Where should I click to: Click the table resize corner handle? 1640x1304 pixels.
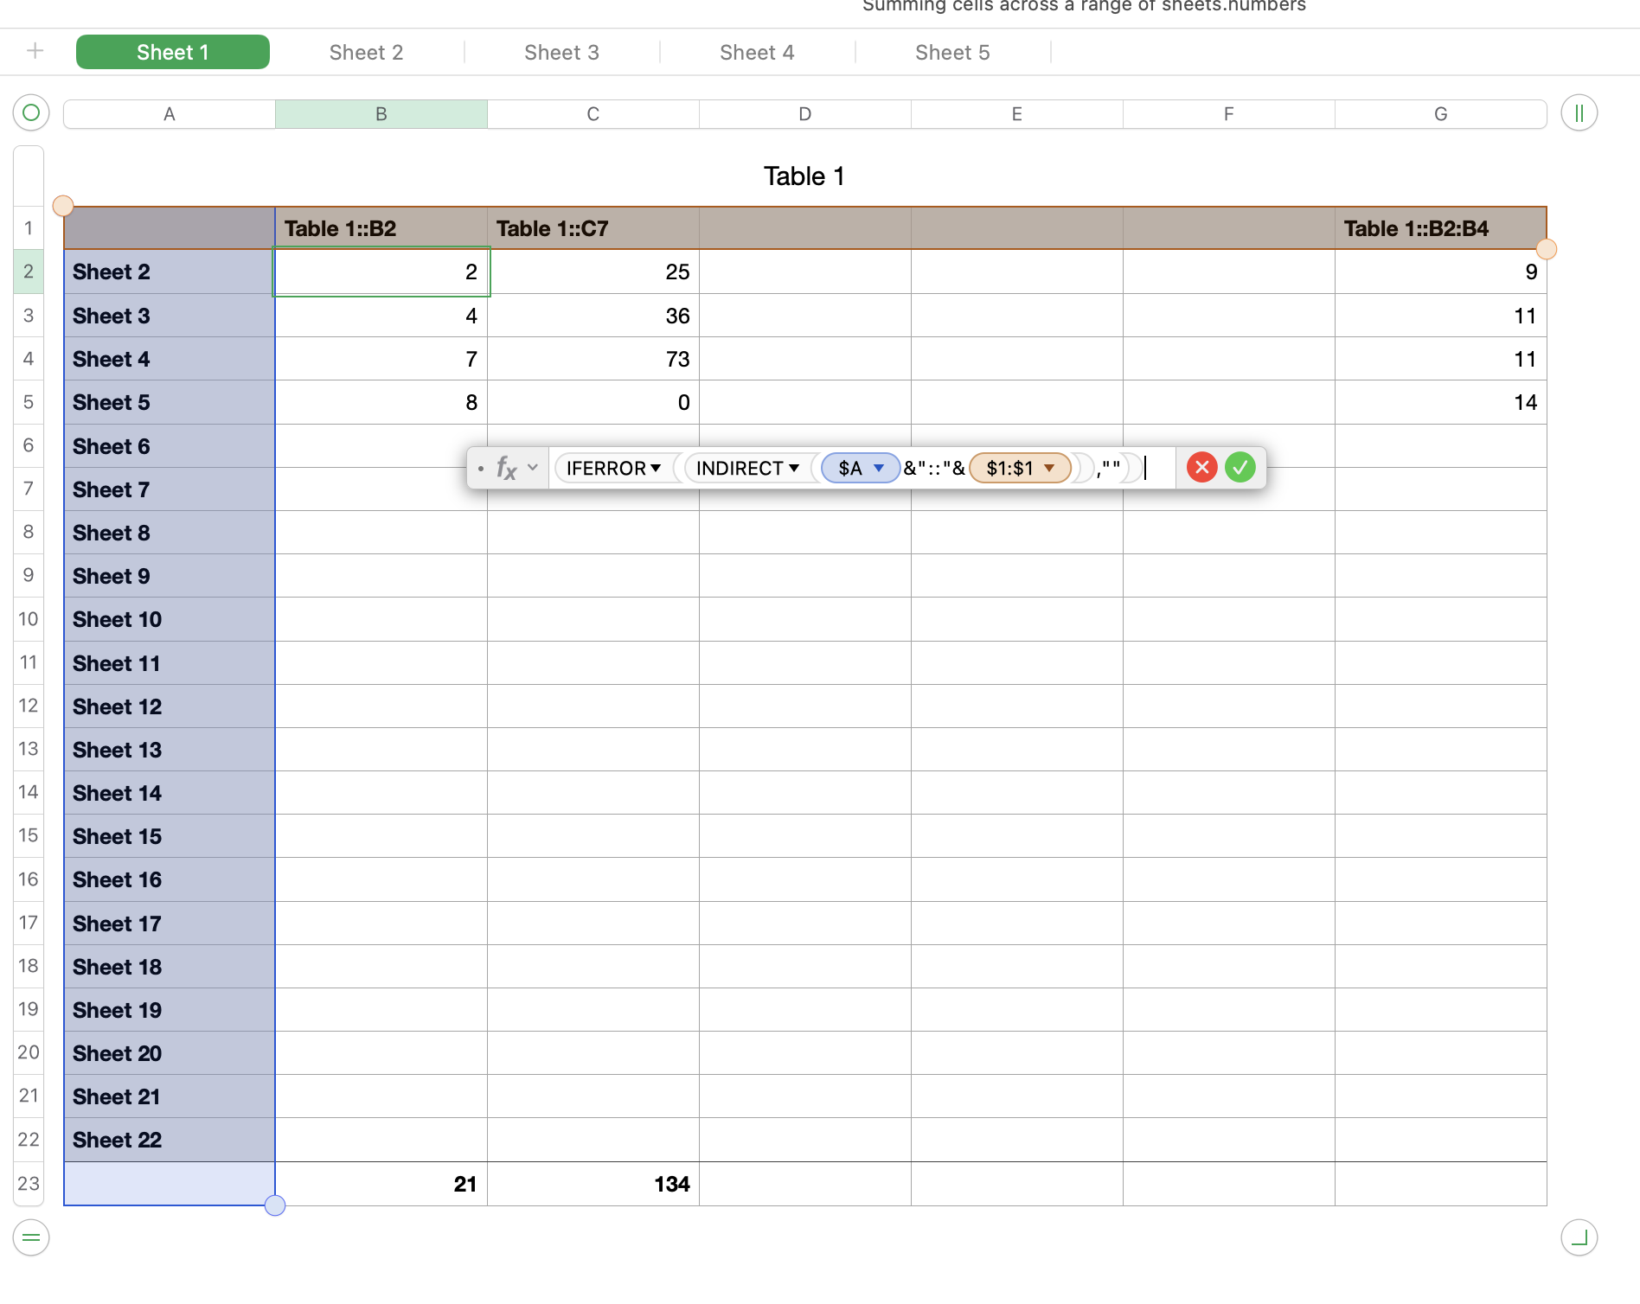tap(1579, 1237)
